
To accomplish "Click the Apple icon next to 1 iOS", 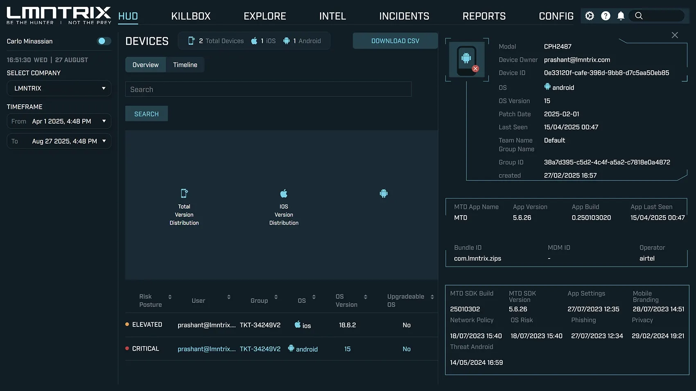I will [254, 41].
